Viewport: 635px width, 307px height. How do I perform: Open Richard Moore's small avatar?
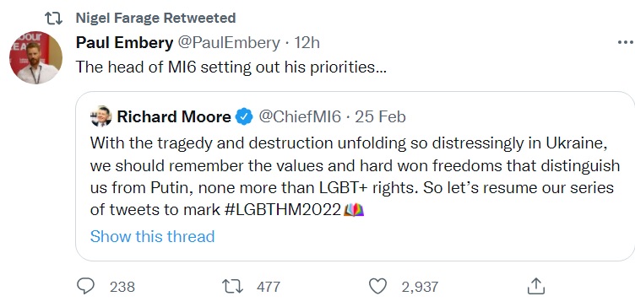point(100,116)
